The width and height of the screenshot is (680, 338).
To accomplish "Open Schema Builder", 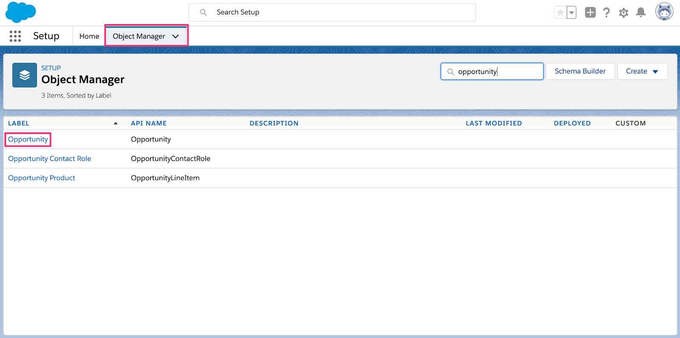I will tap(580, 71).
